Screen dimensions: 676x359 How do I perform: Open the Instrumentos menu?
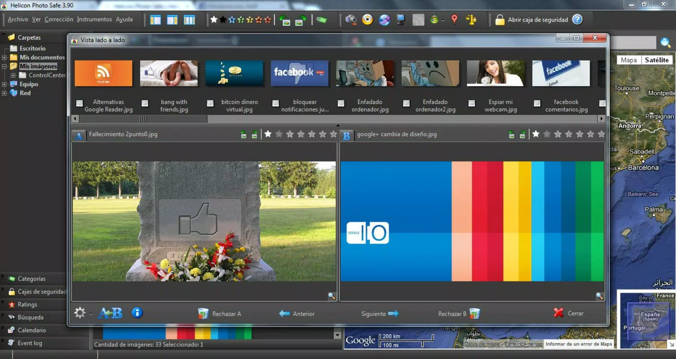94,19
